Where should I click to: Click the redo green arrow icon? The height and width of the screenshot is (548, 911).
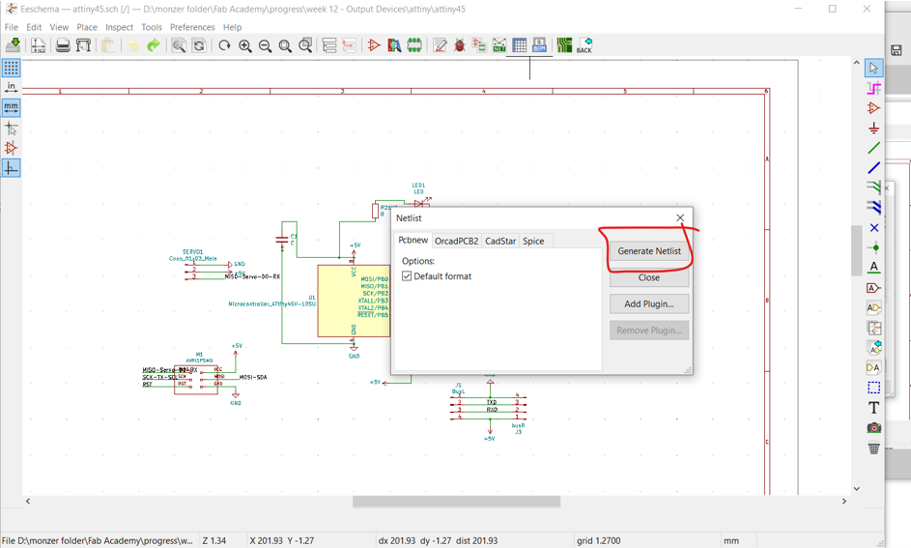point(154,45)
